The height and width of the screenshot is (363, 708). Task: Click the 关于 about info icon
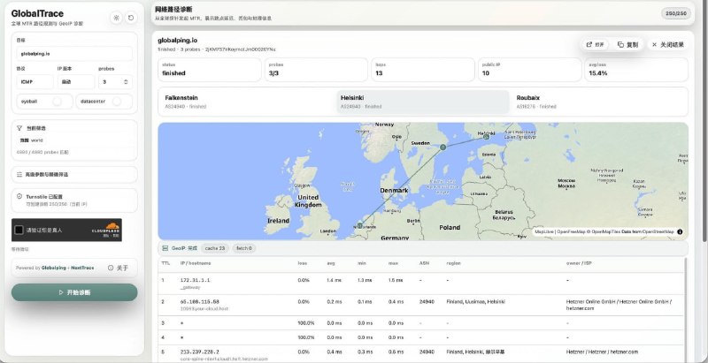111,268
